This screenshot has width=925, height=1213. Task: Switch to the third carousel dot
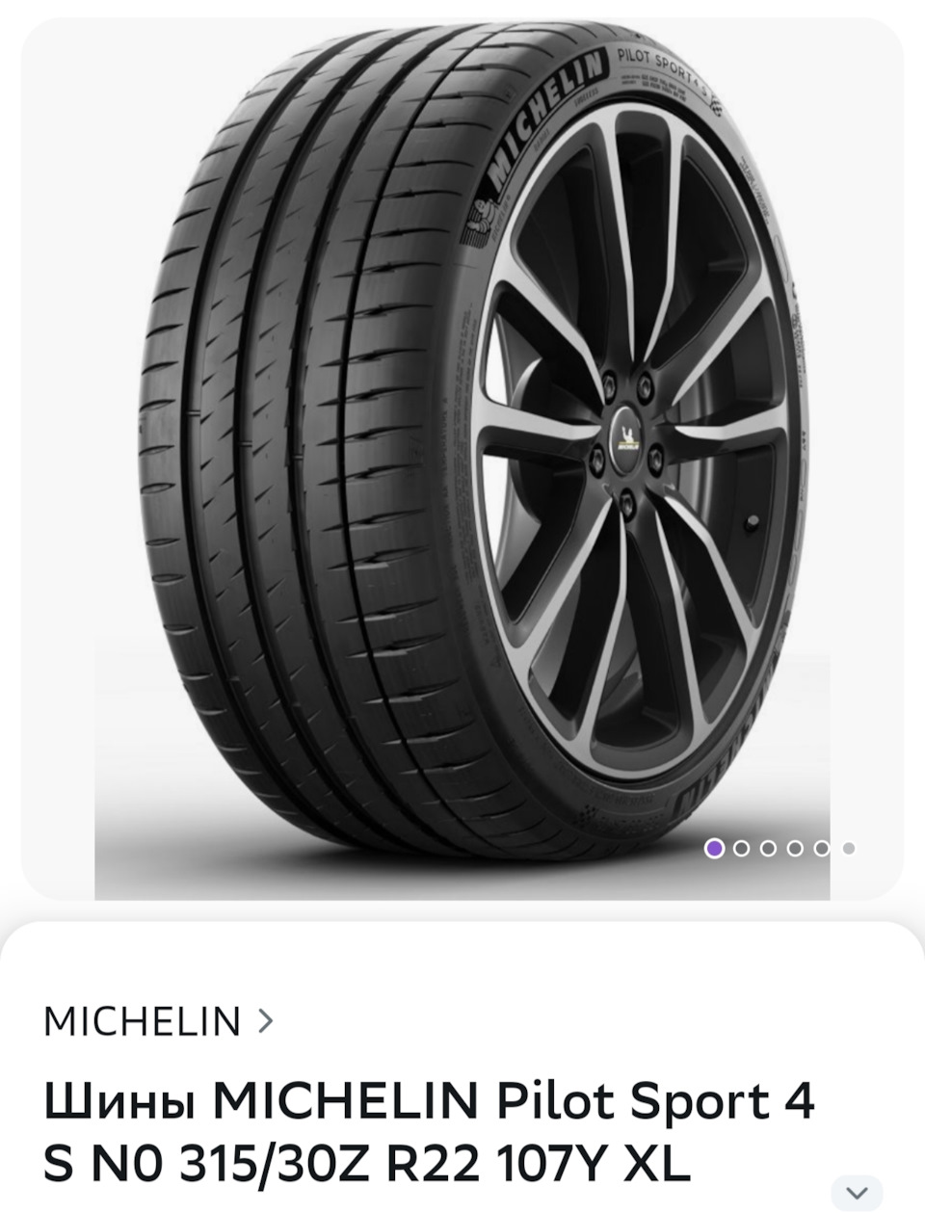point(768,849)
